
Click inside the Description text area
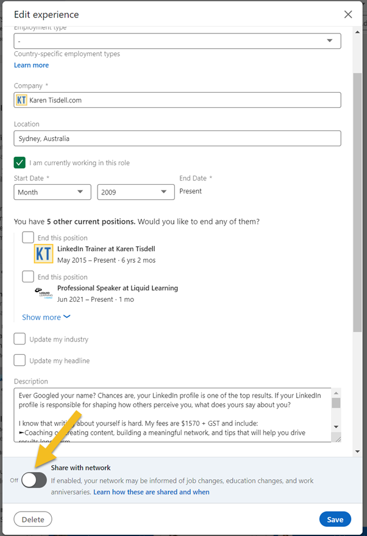click(173, 415)
